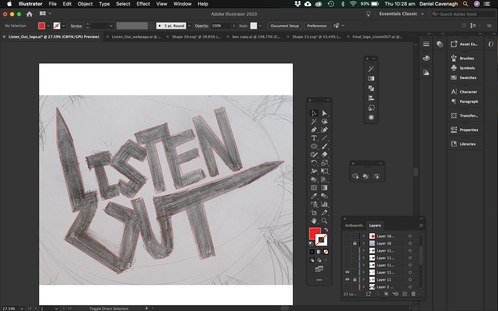Open Edit Toolbar three-dots button
The width and height of the screenshot is (498, 311).
(319, 280)
